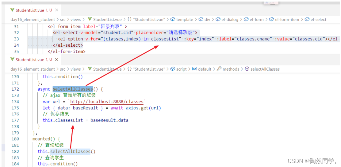Click line number 184 in the gutter
341x167 pixels.
point(15,164)
